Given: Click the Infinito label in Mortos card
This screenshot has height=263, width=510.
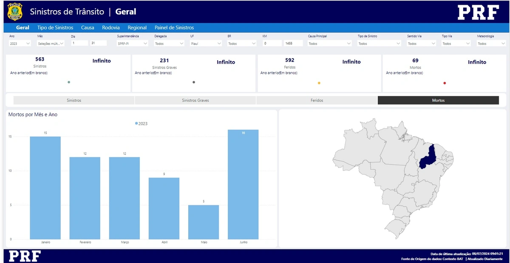Looking at the screenshot, I should tap(477, 62).
